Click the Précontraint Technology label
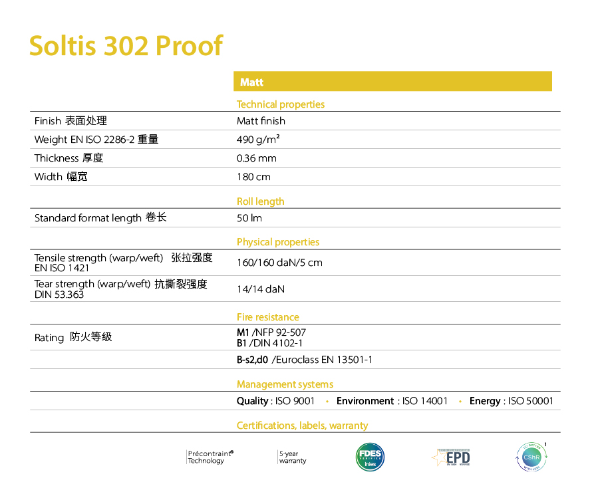The width and height of the screenshot is (594, 502). coord(209,457)
